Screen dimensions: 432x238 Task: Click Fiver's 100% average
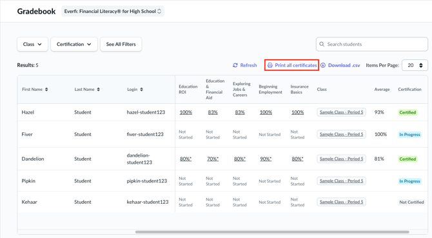380,134
